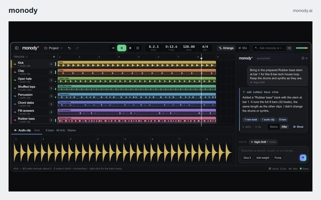Solo the Chord stabs track

tap(51, 104)
